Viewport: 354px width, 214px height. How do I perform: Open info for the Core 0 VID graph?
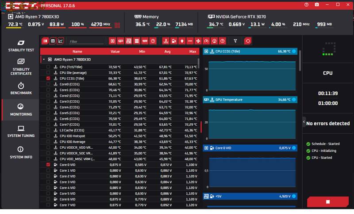click(294, 148)
